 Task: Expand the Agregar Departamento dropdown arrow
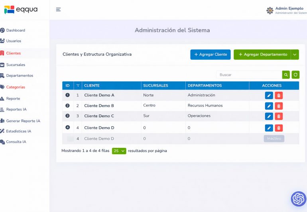[295, 55]
